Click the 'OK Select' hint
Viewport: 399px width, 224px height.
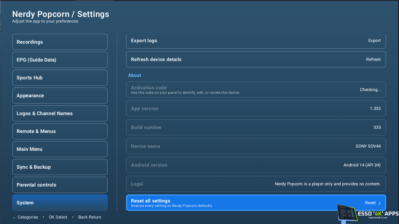pos(58,217)
